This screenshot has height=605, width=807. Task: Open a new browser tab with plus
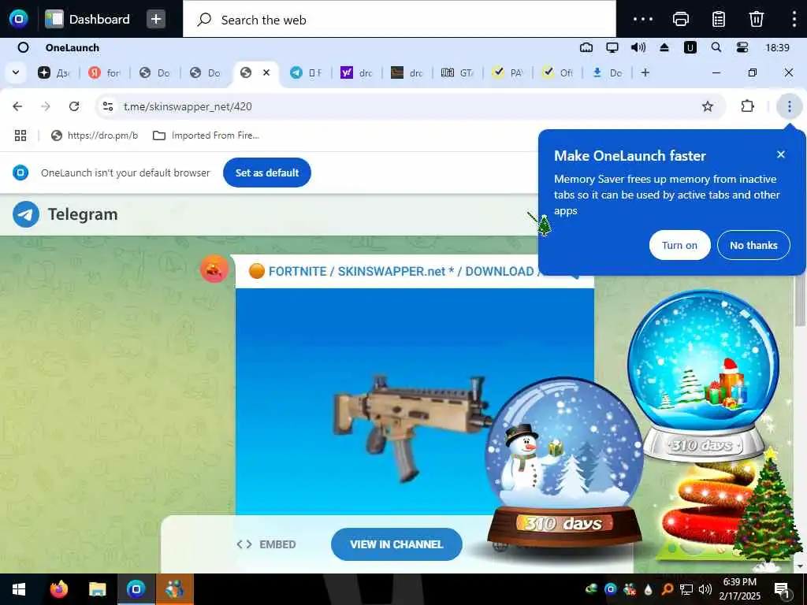[645, 72]
